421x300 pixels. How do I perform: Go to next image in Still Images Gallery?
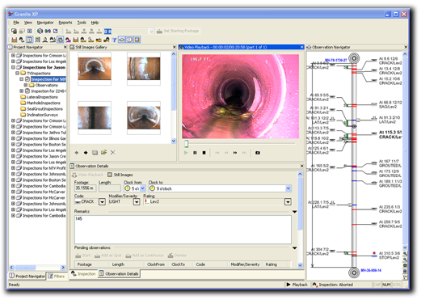[86, 153]
